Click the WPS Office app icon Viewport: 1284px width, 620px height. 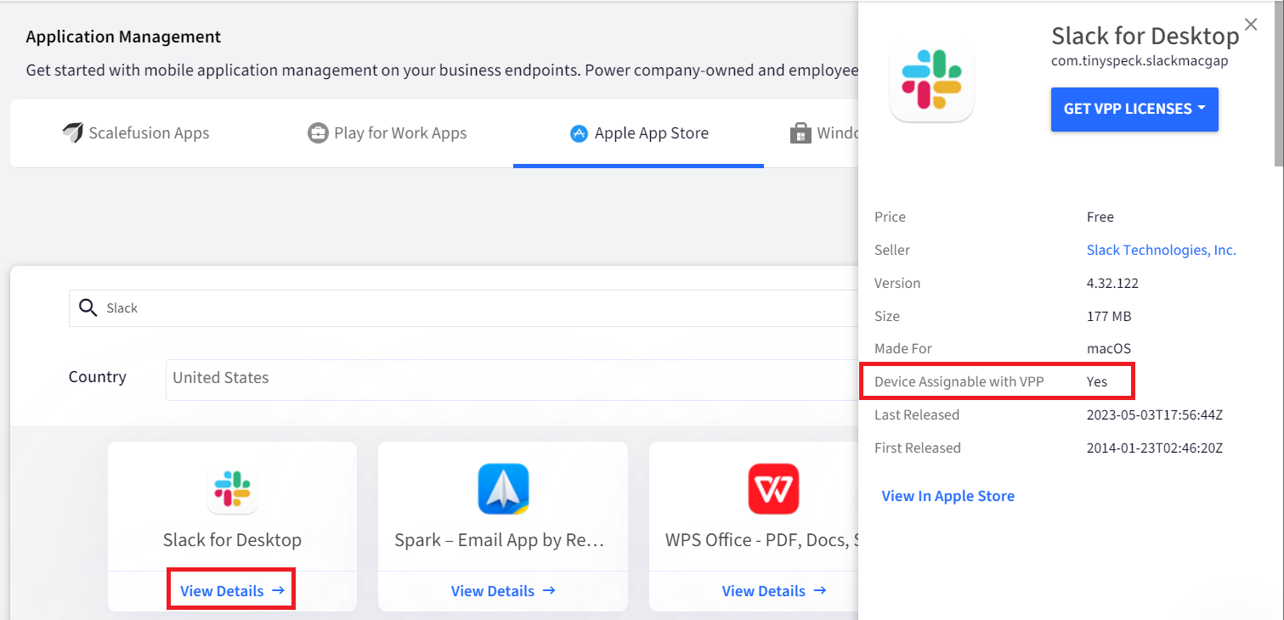tap(773, 489)
